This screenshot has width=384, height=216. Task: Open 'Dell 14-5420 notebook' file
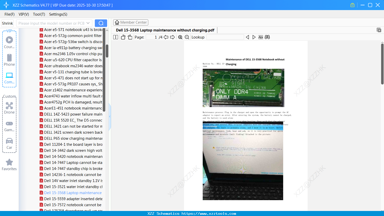click(x=71, y=157)
